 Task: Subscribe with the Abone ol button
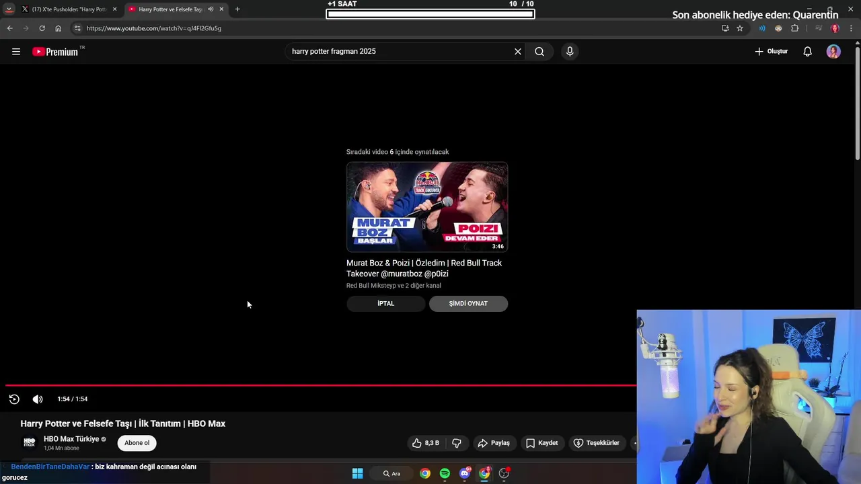click(x=137, y=443)
